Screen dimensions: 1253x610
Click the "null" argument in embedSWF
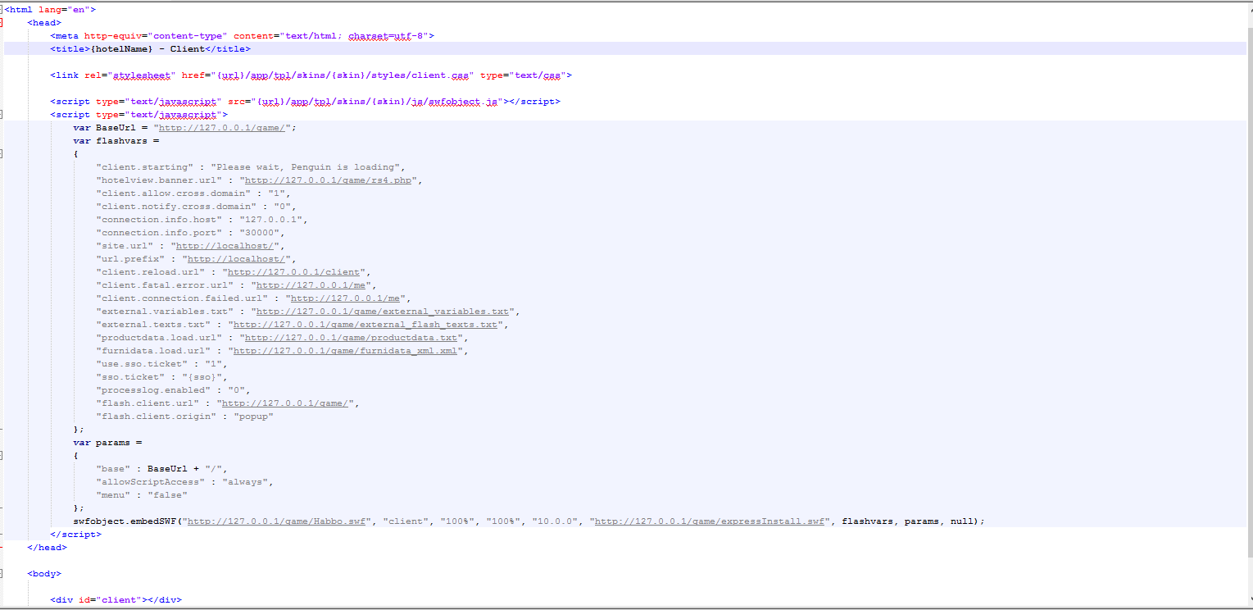[x=962, y=521]
